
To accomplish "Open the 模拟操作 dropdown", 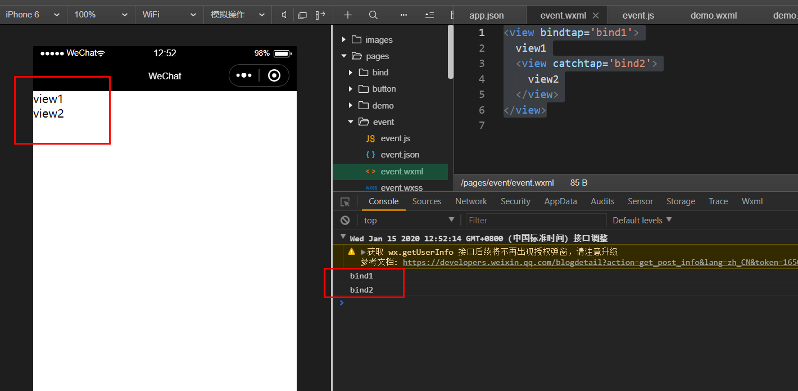I will pyautogui.click(x=238, y=15).
